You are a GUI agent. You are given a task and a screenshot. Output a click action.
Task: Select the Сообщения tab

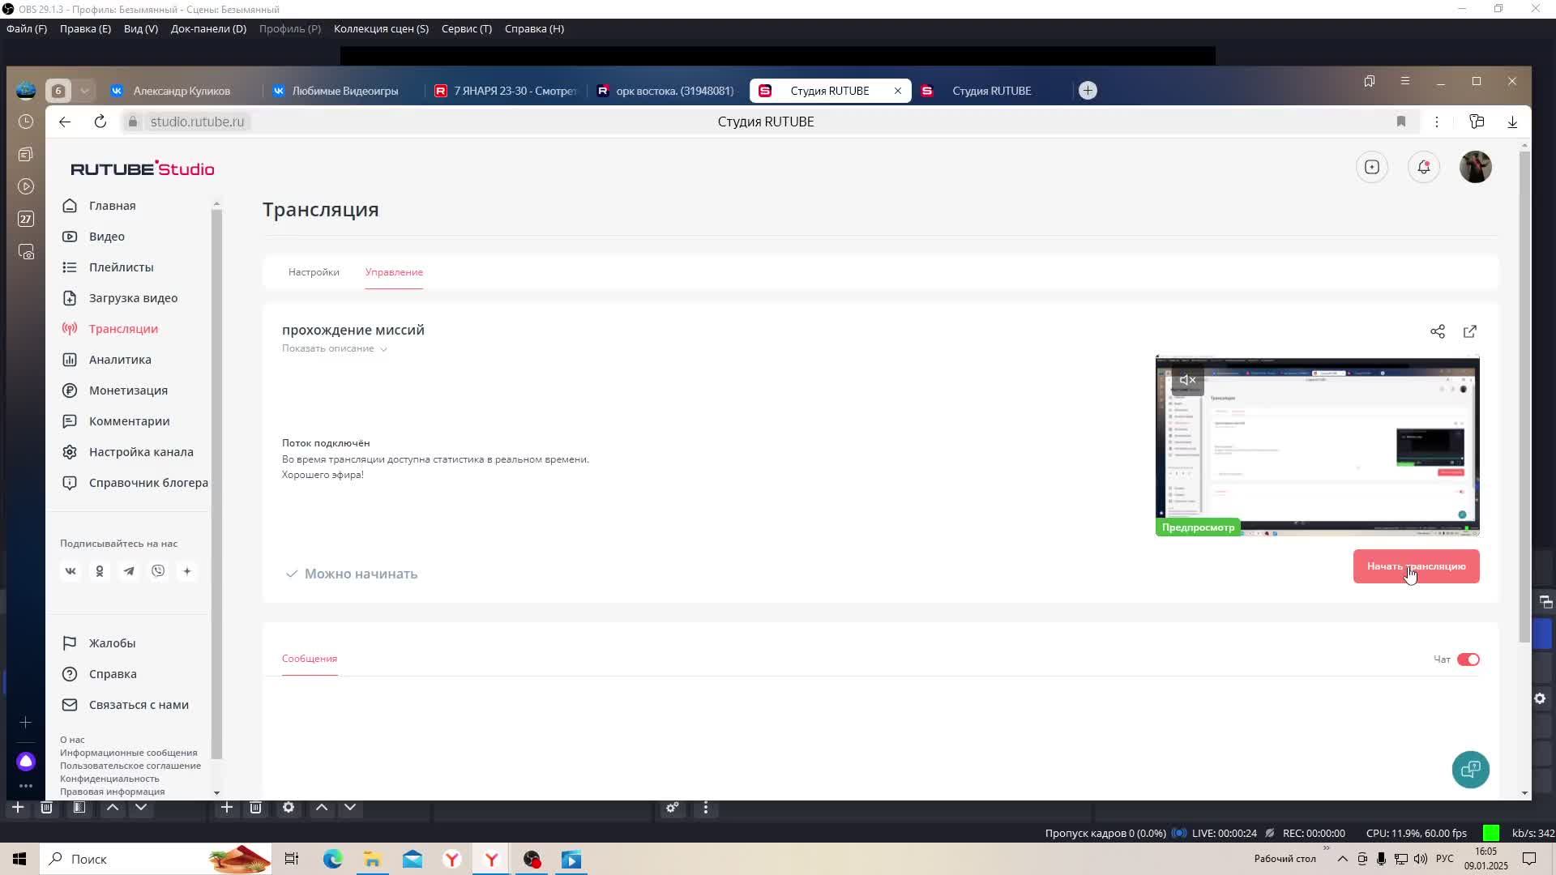310,659
